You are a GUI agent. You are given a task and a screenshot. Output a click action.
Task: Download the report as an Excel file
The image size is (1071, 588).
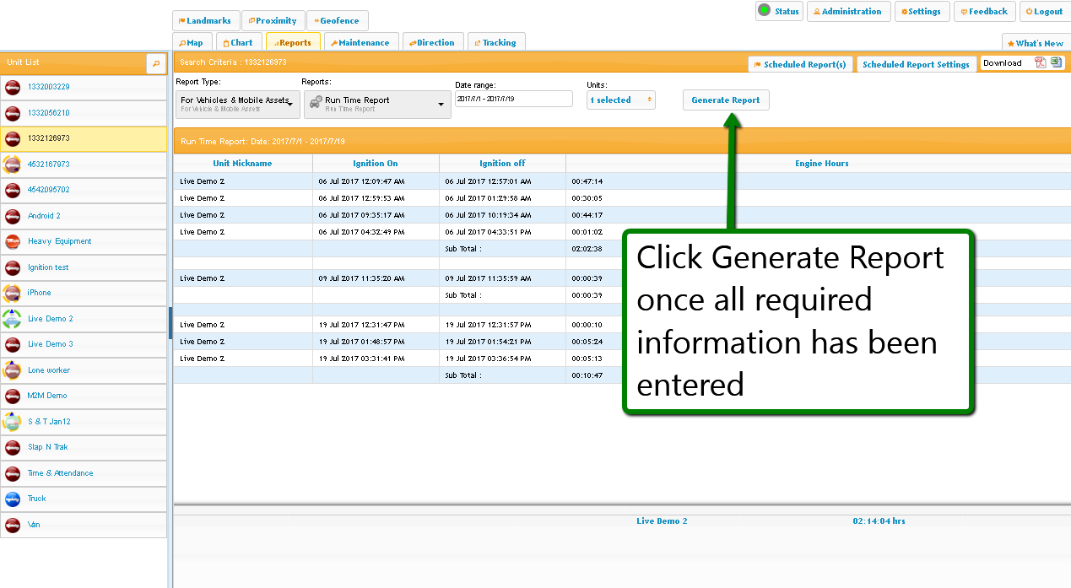[x=1057, y=63]
